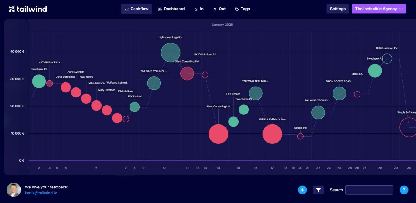Open the Out tab

[219, 9]
